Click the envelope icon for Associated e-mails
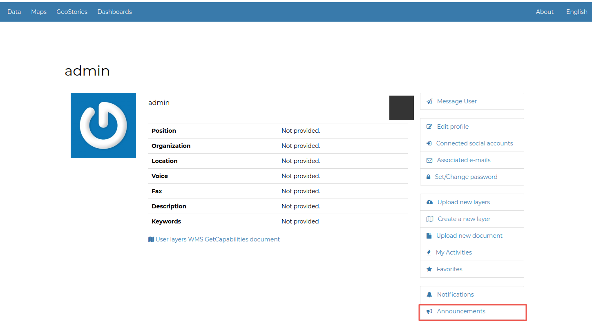 tap(429, 160)
